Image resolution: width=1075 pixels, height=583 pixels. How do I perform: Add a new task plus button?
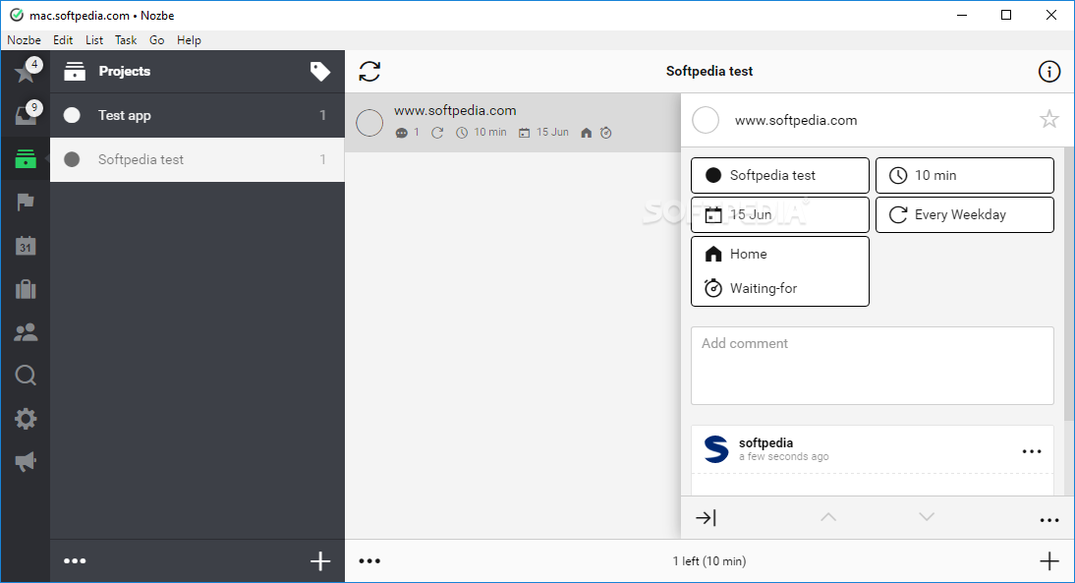(1048, 561)
